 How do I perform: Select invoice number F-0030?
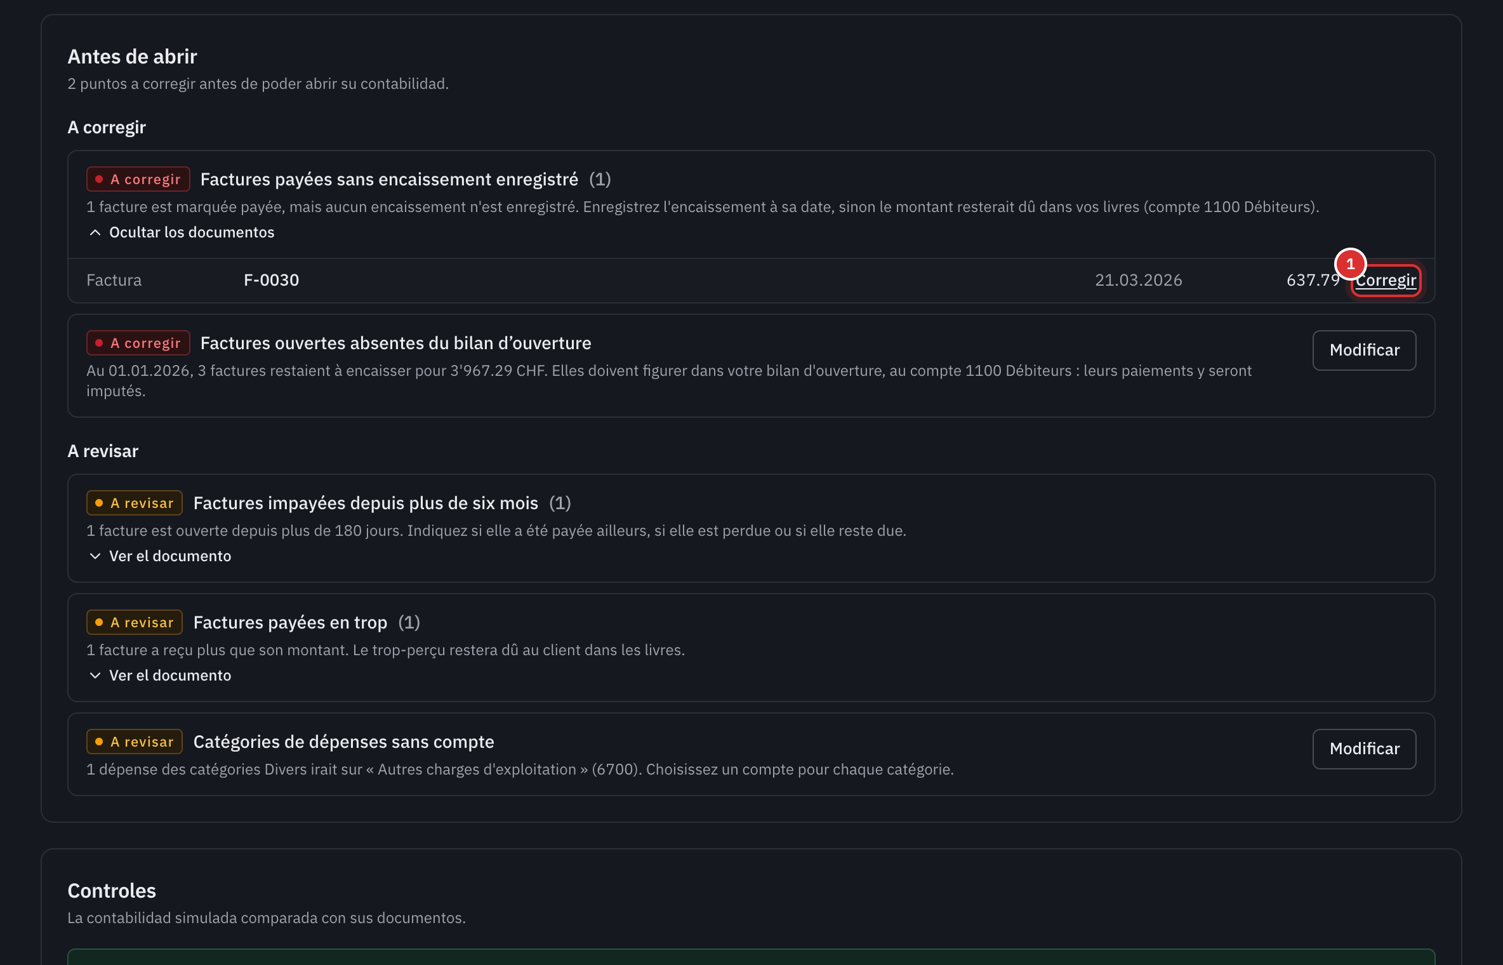(271, 280)
